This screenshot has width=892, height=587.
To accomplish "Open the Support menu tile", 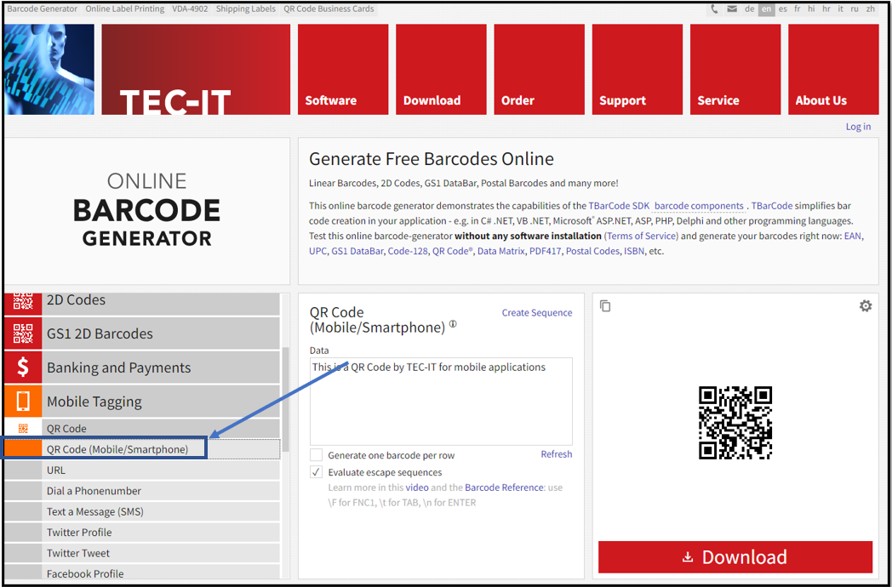I will click(638, 70).
